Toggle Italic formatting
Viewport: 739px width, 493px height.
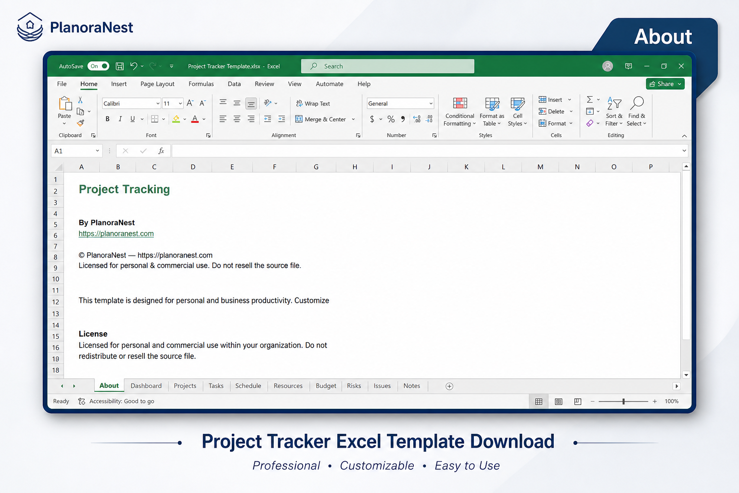[120, 119]
